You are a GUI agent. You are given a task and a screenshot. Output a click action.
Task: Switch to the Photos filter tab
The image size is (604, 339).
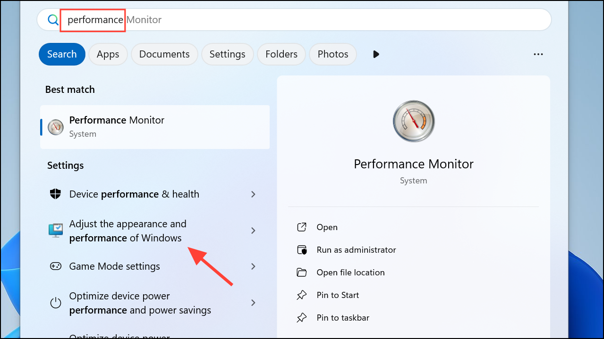click(x=333, y=54)
